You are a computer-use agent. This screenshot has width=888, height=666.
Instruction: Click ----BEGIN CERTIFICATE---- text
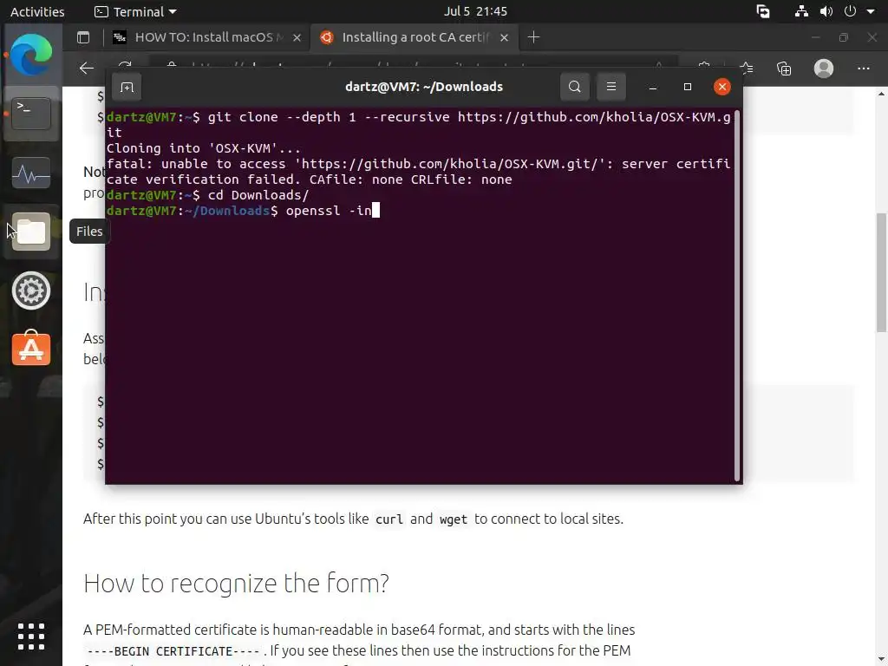tap(173, 651)
